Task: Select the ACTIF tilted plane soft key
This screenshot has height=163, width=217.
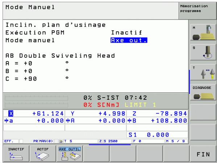Action: [x=43, y=154]
